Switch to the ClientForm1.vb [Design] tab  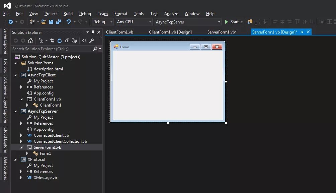click(170, 32)
